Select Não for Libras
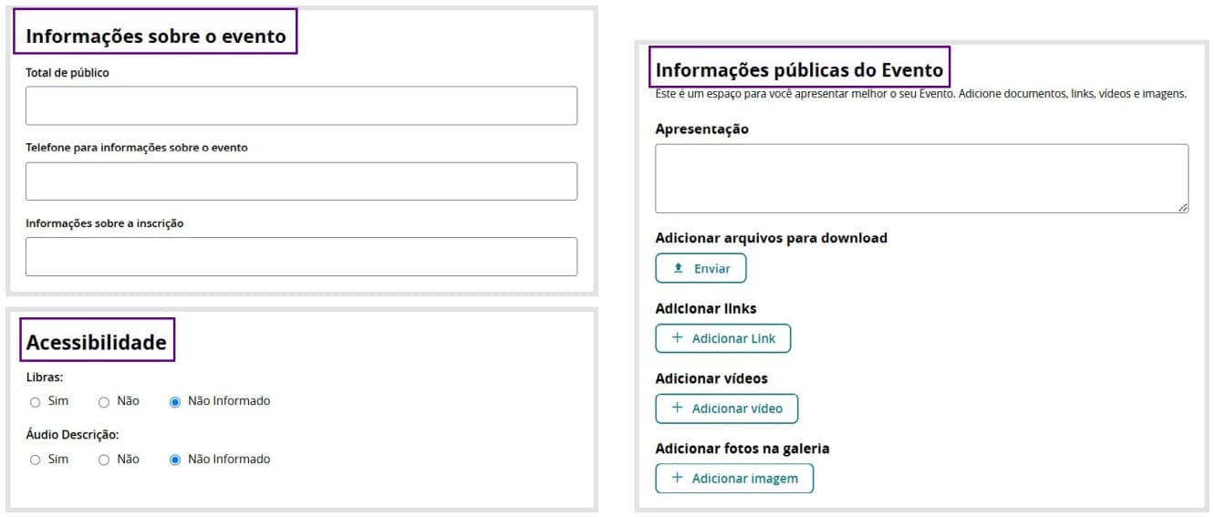Viewport: 1215px width, 517px height. (x=104, y=402)
